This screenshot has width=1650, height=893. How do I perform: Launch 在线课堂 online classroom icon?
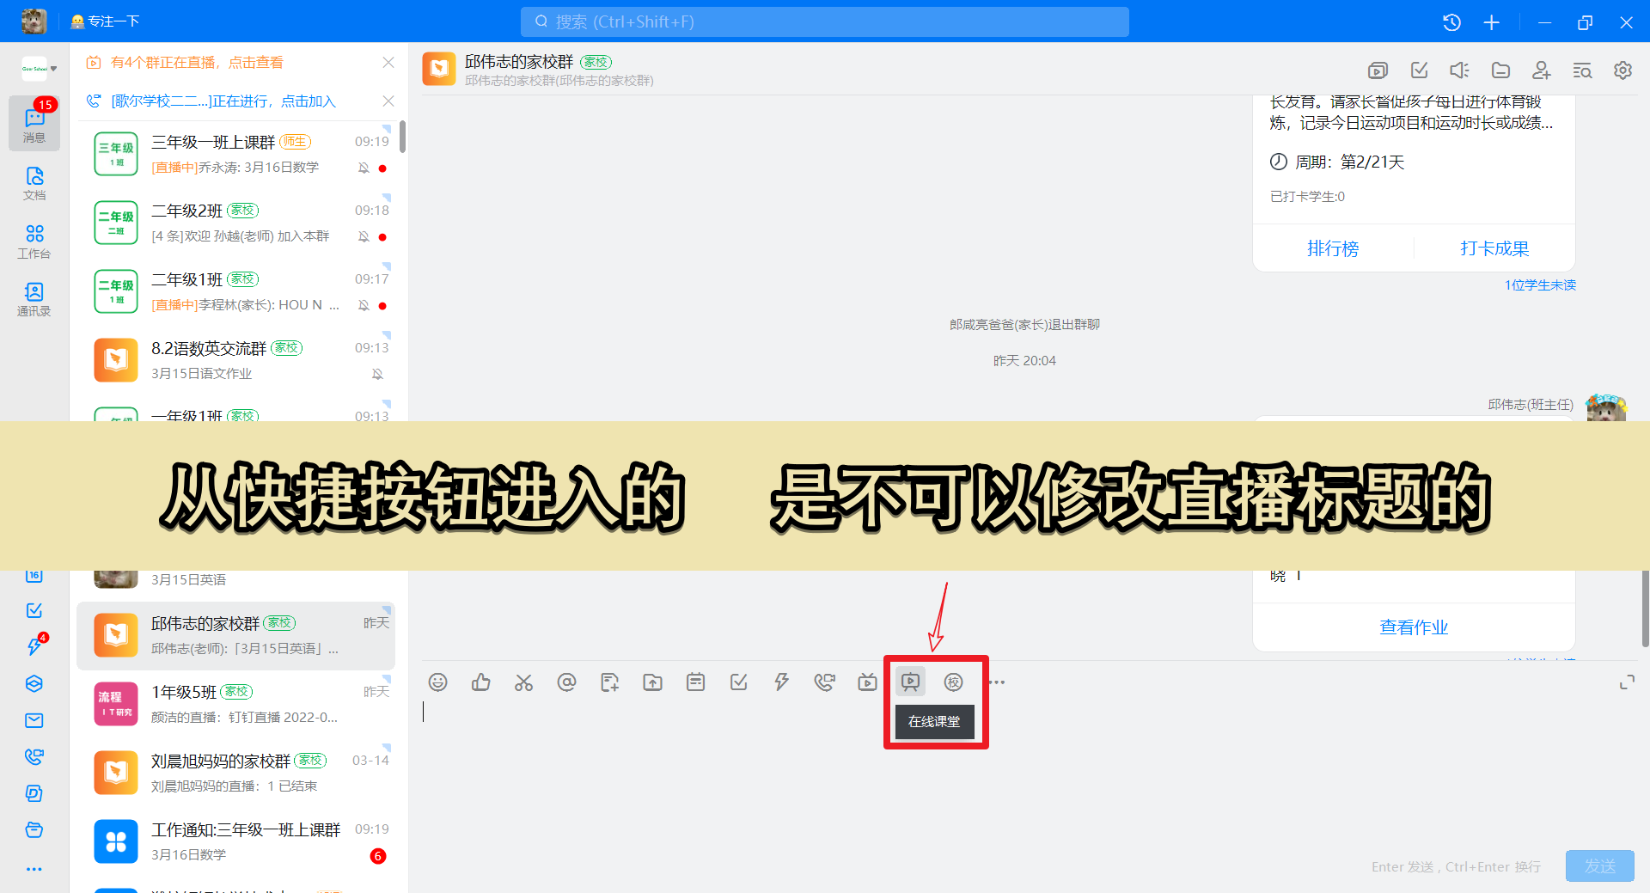[x=910, y=682]
